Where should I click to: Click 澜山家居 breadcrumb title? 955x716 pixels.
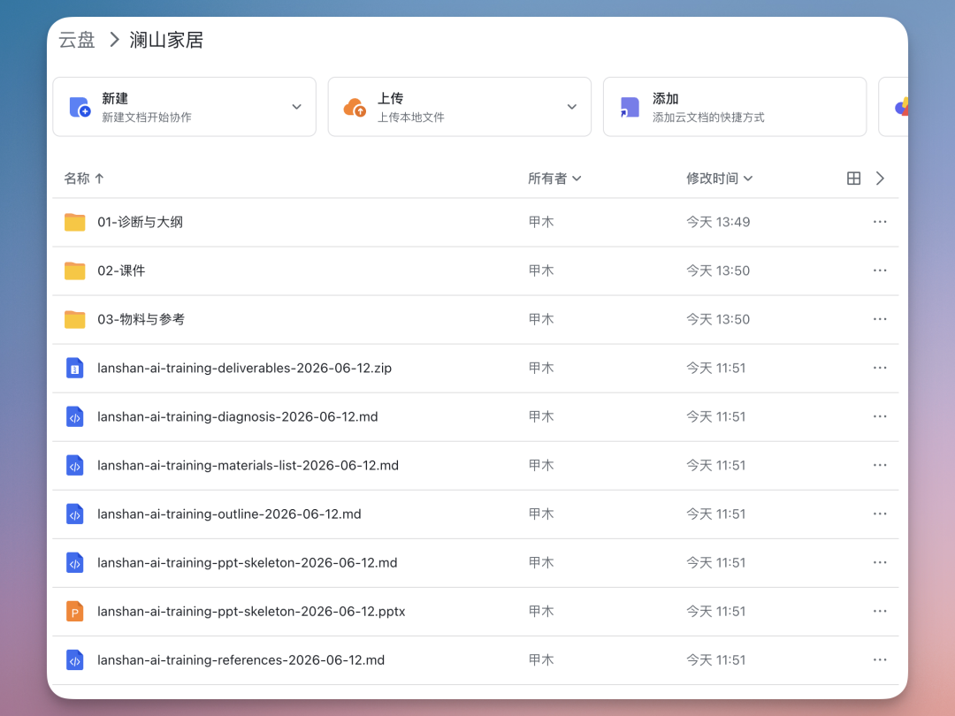(x=166, y=40)
